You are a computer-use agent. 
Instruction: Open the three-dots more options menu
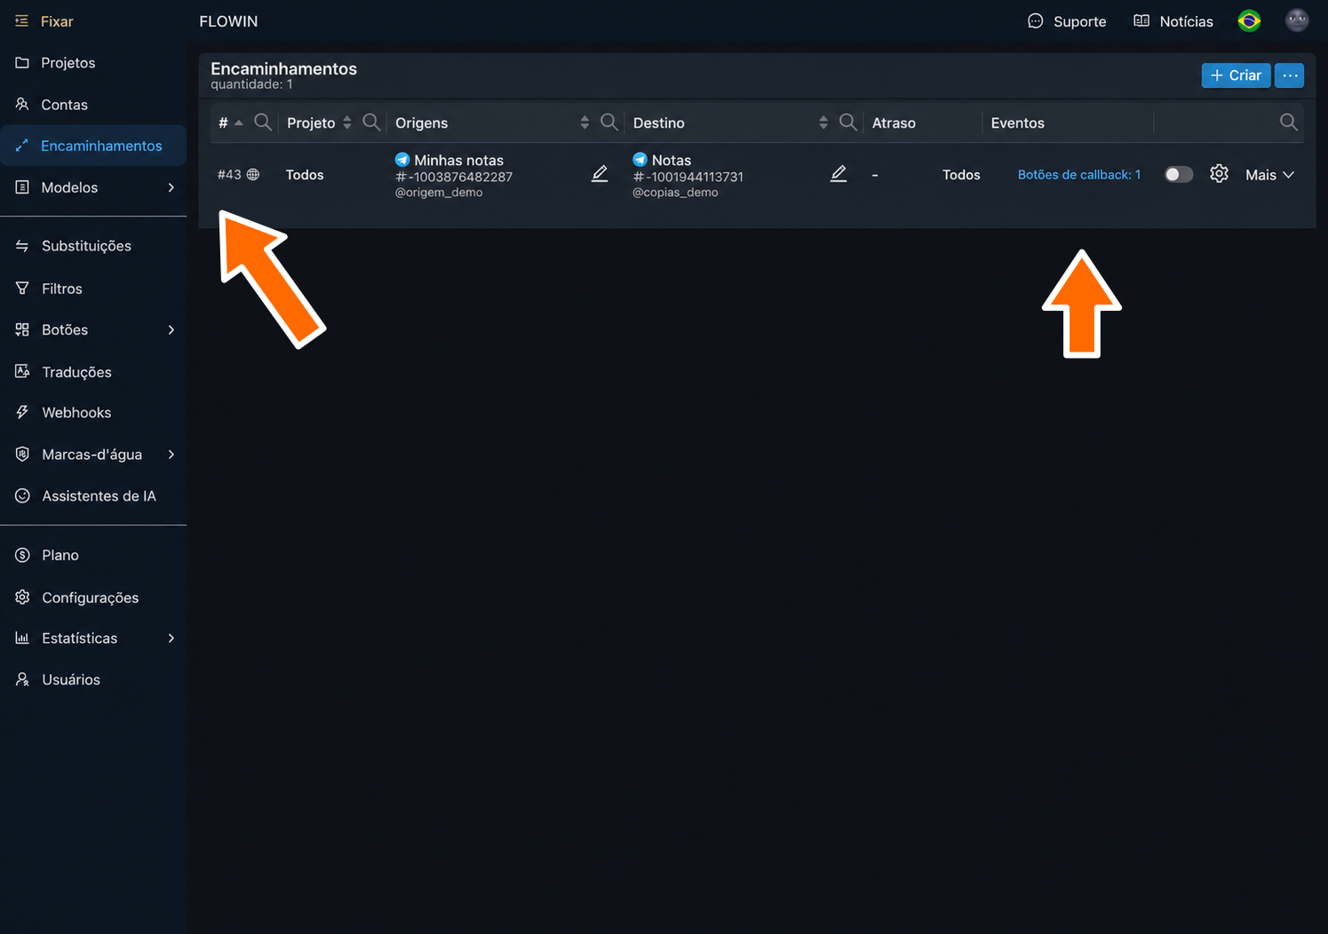(x=1290, y=75)
